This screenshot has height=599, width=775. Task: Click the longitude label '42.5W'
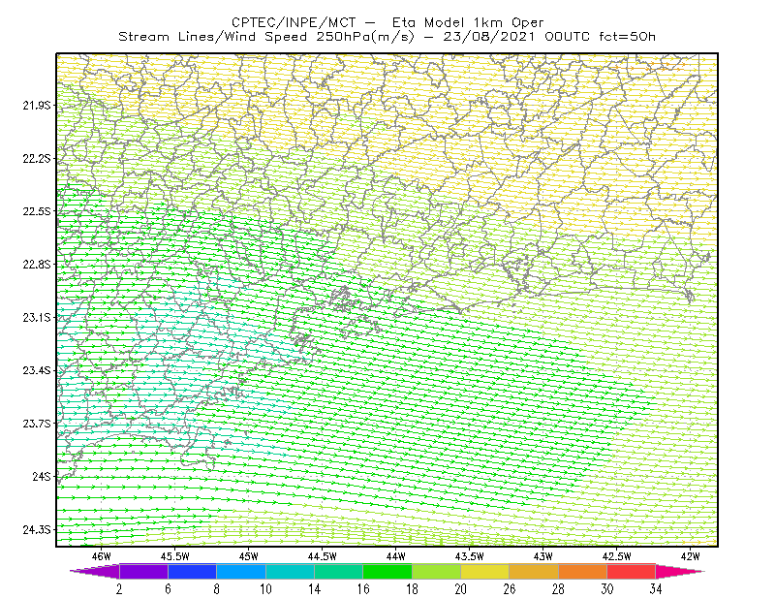[x=617, y=556]
